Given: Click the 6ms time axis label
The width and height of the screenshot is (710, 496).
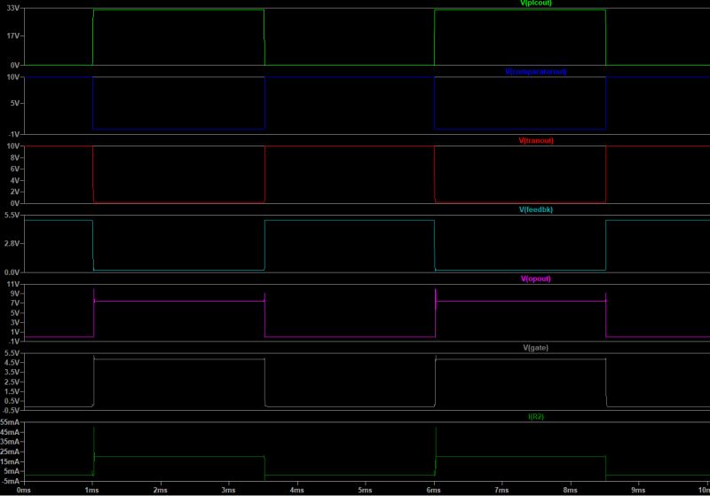Looking at the screenshot, I should 434,490.
